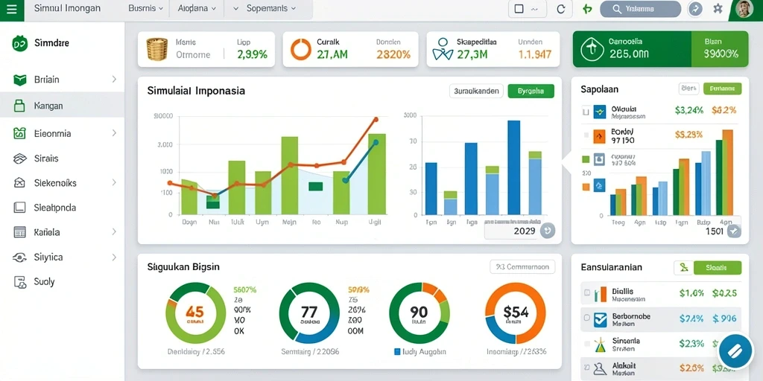
Task: Expand the Sopemanis dropdown
Action: pyautogui.click(x=265, y=9)
